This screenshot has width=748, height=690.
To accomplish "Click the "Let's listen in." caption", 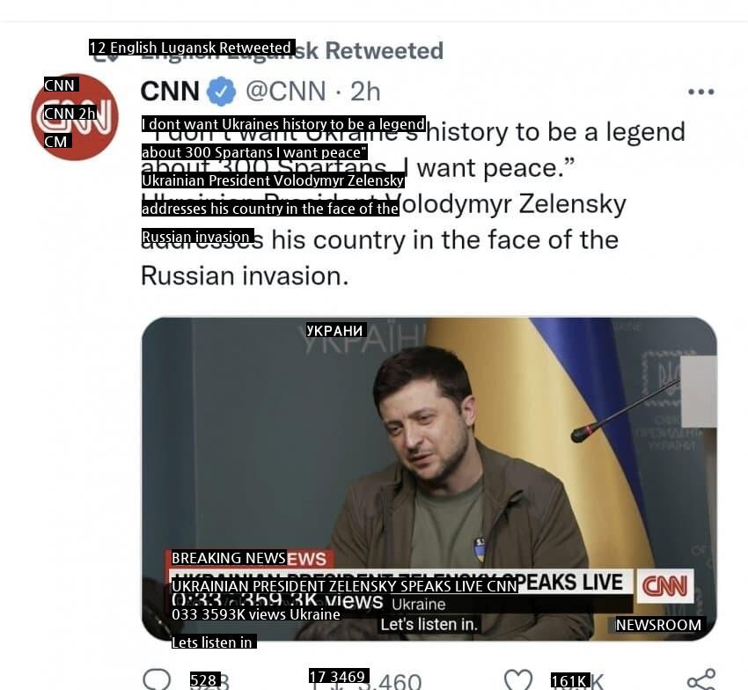I will point(429,625).
